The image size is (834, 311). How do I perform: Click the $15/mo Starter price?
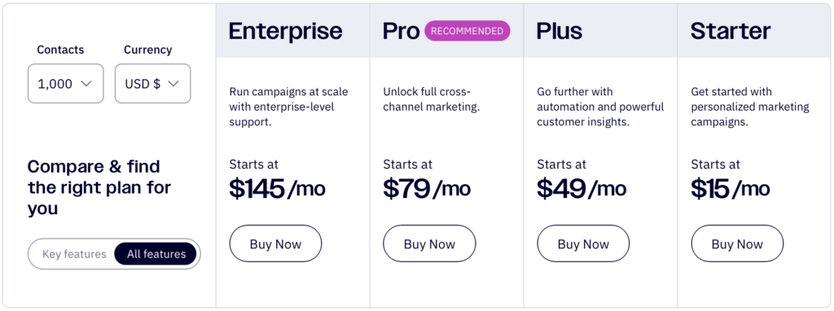coord(731,188)
